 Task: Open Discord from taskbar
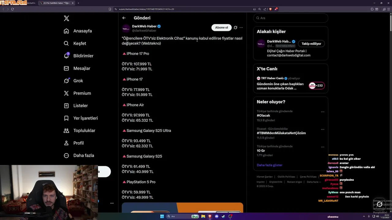pos(217,216)
